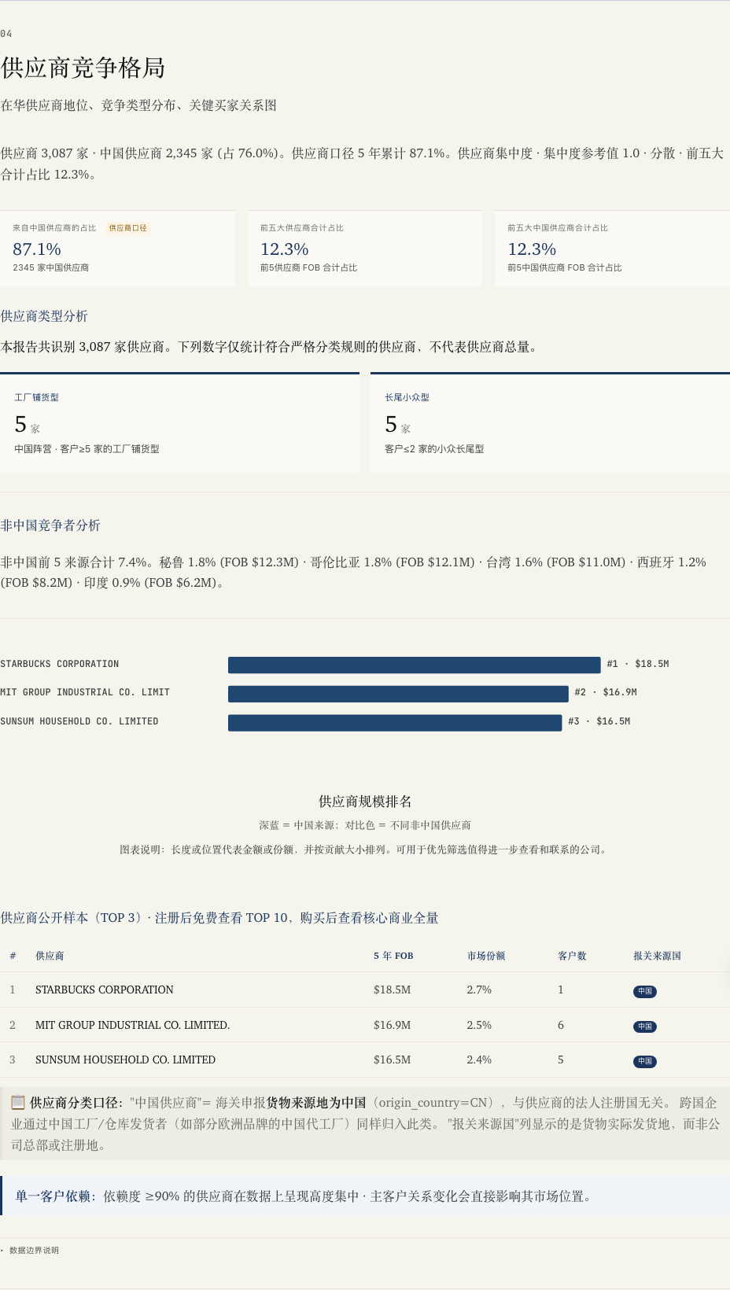Click the 中国 badge in MIT GROUP row

coord(645,1026)
